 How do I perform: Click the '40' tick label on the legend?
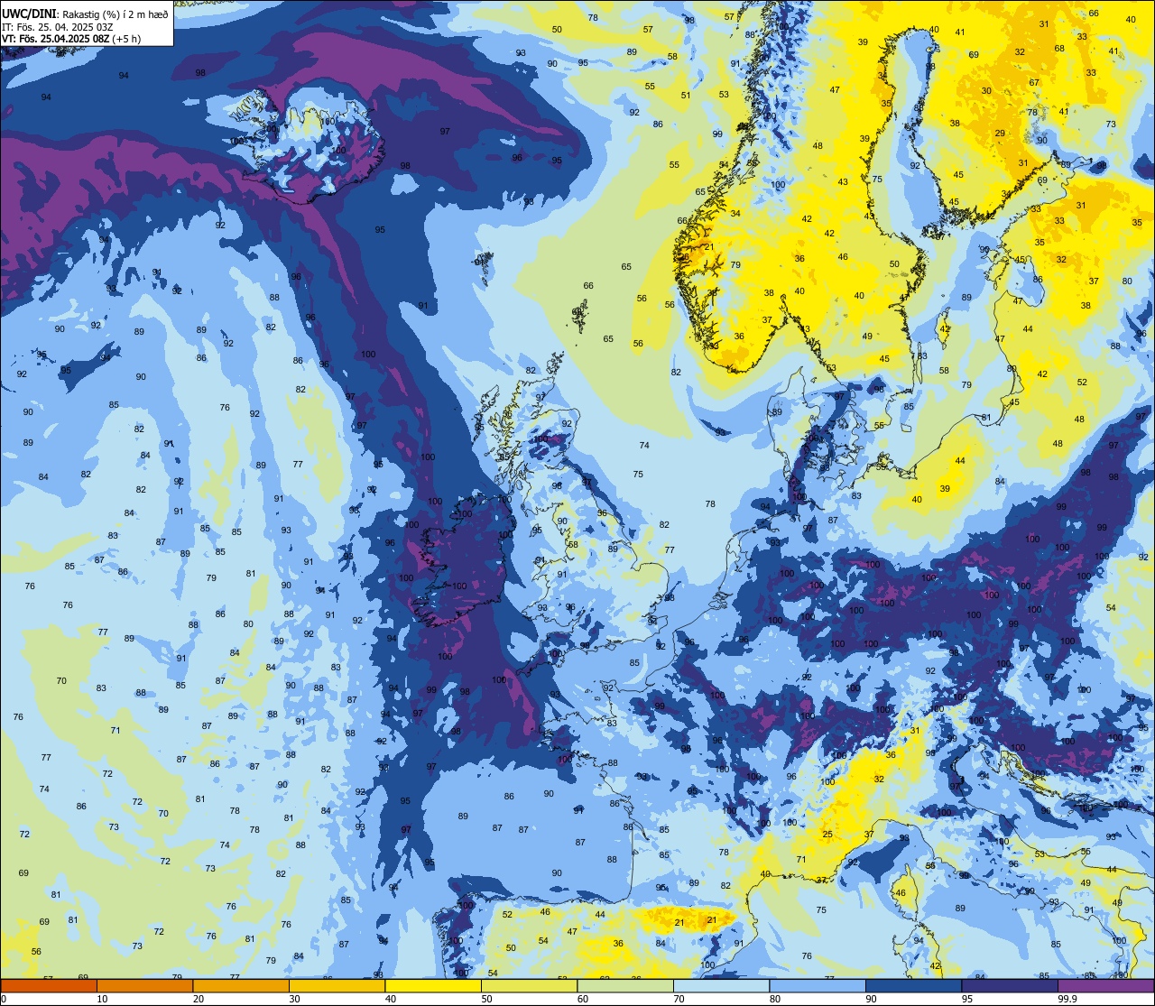coord(390,999)
